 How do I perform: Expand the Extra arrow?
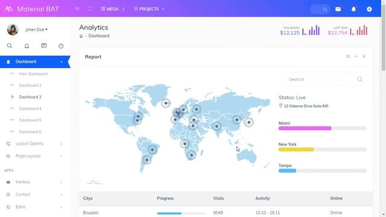click(x=62, y=207)
